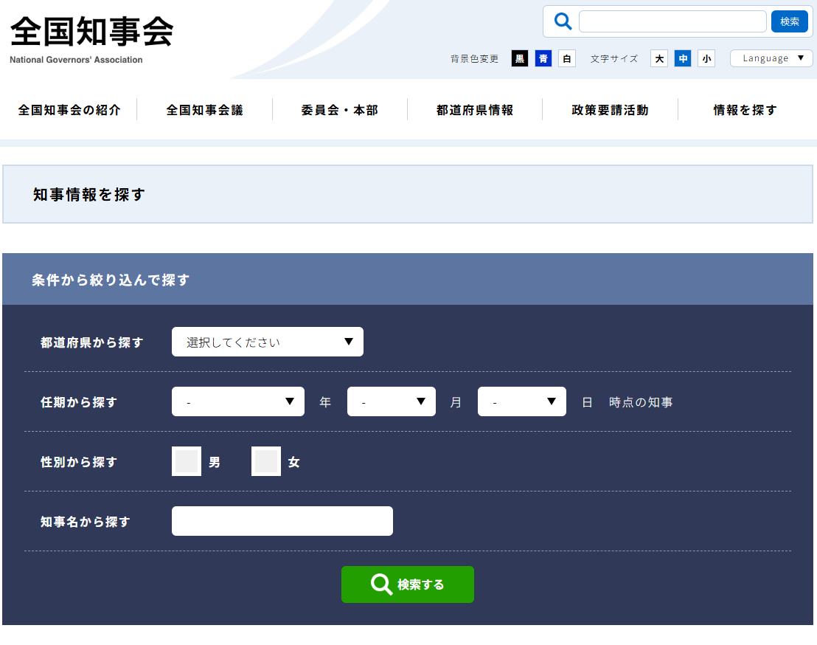817x645 pixels.
Task: Set text size to medium (中)
Action: click(683, 59)
